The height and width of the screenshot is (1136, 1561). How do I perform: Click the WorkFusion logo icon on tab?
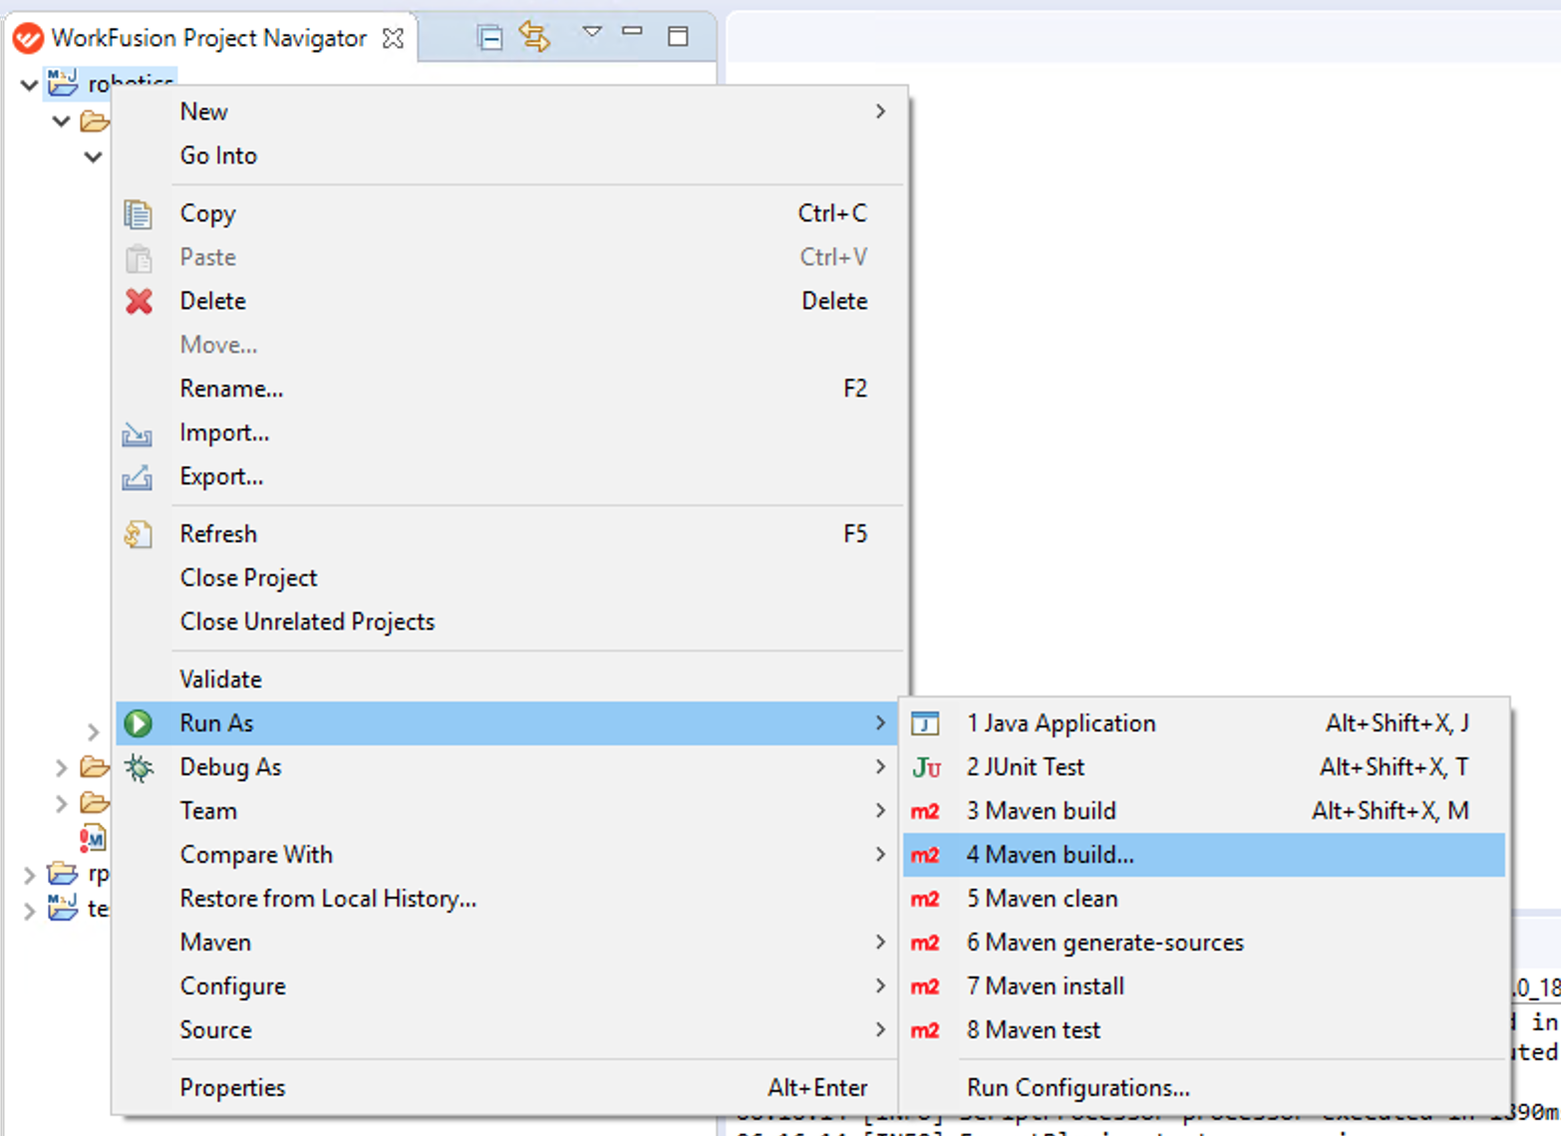tap(28, 38)
